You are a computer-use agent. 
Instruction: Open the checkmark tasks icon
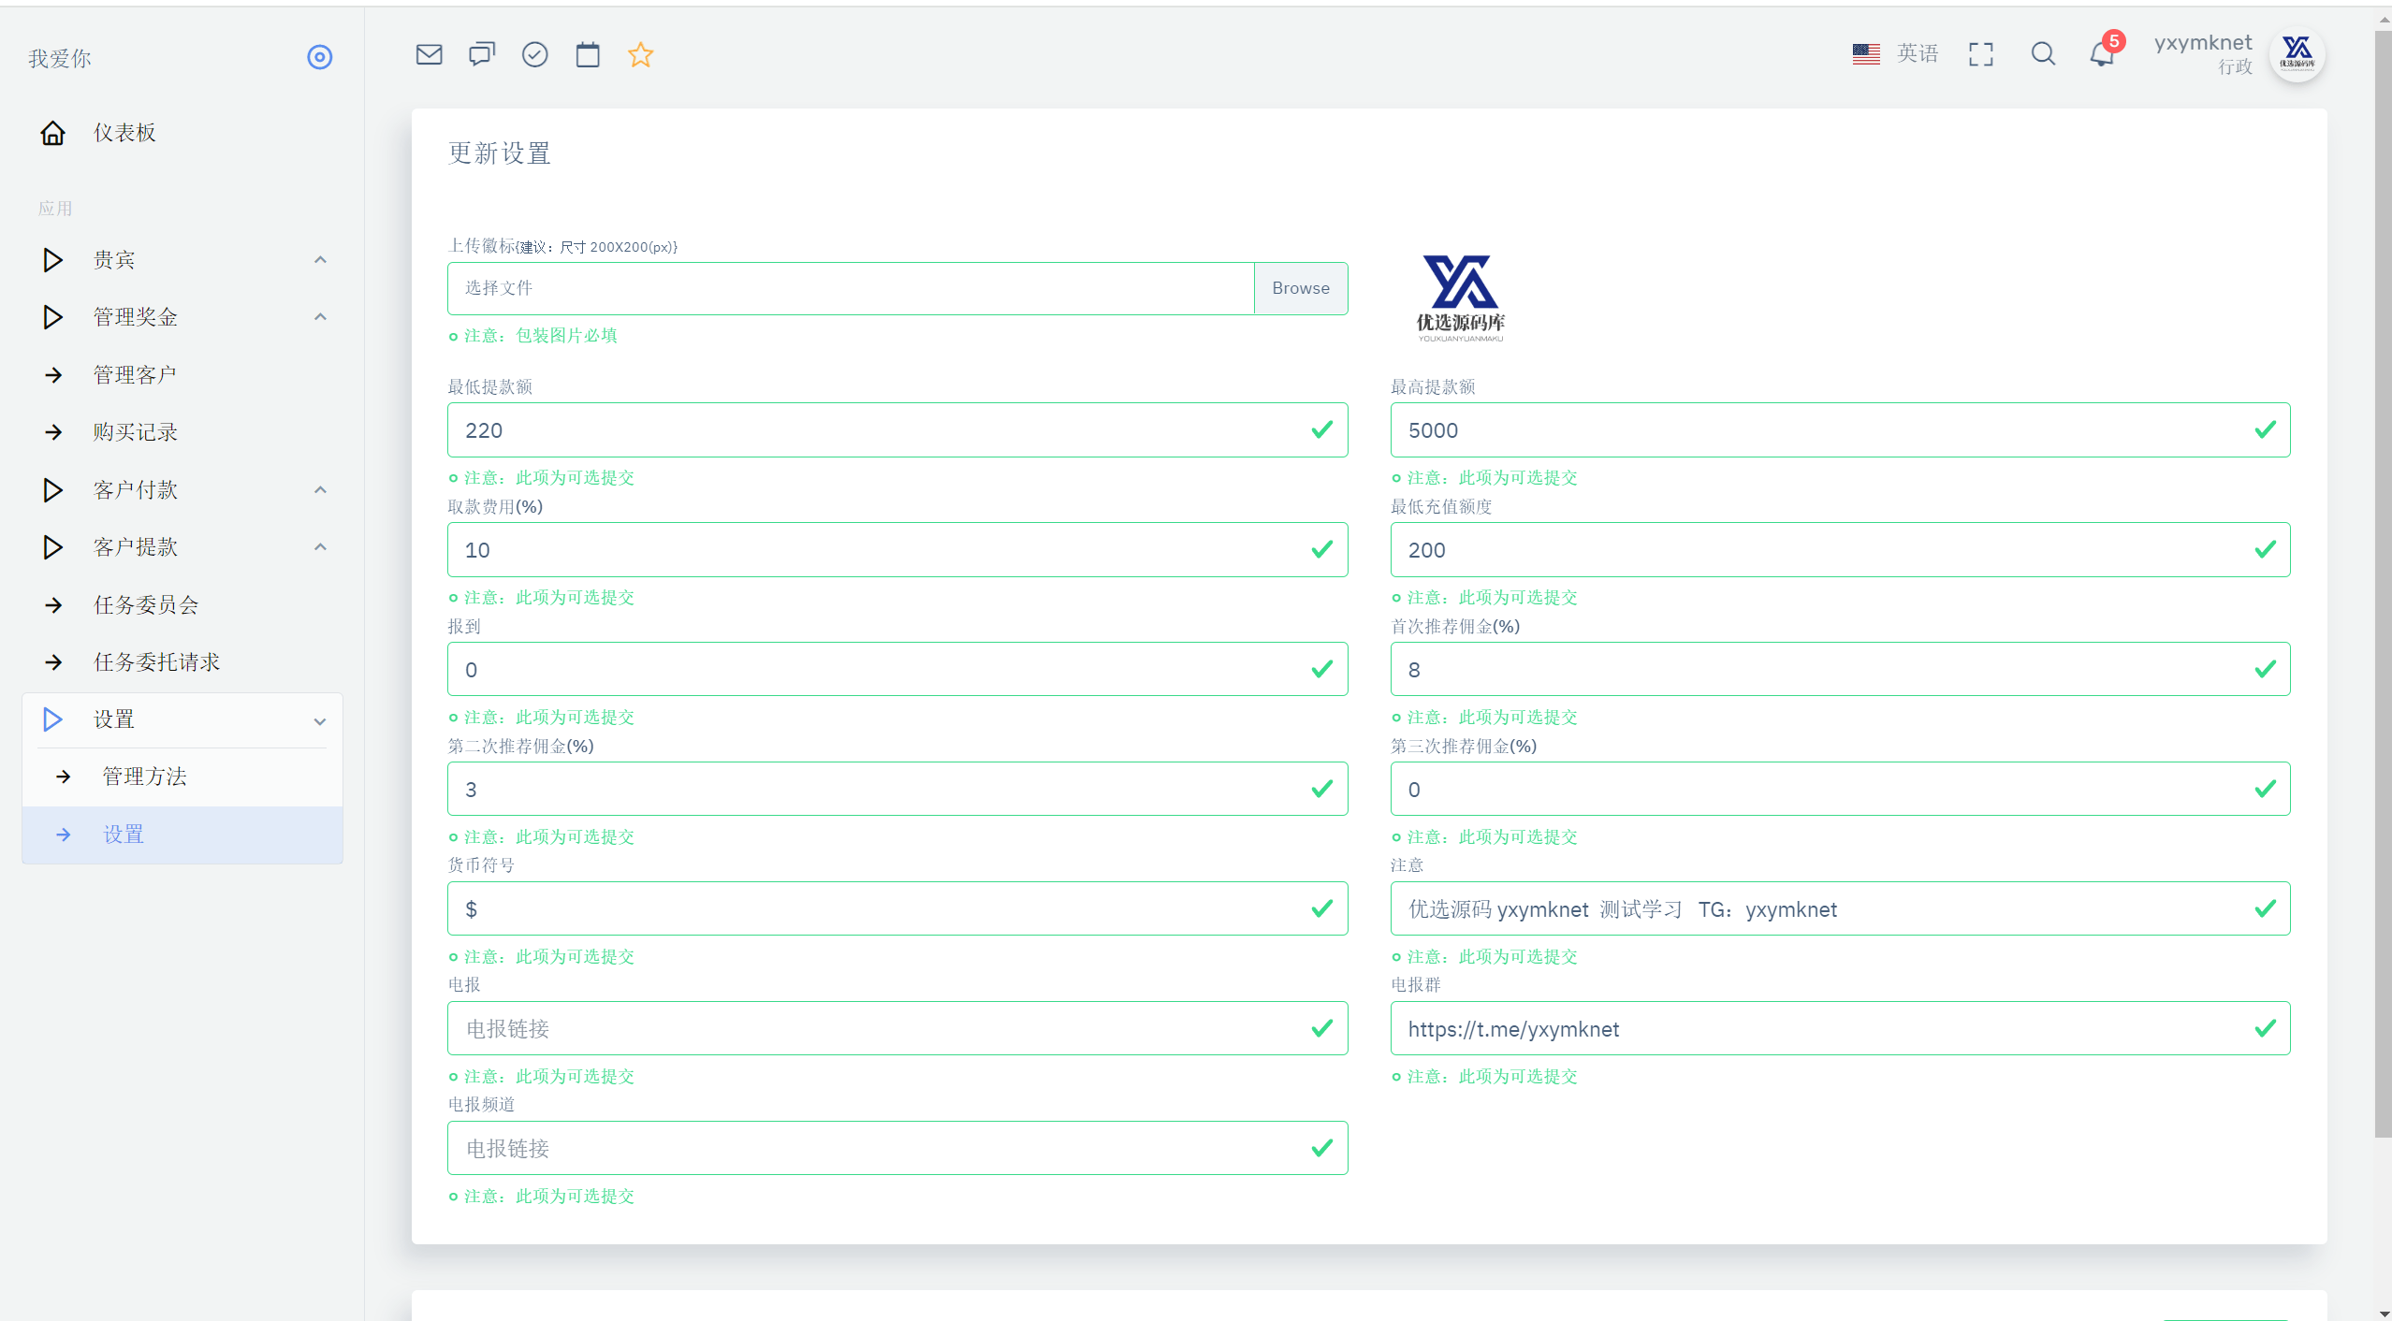tap(535, 54)
